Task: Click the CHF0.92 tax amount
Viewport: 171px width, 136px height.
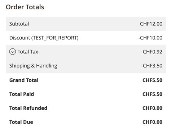Action: click(153, 52)
